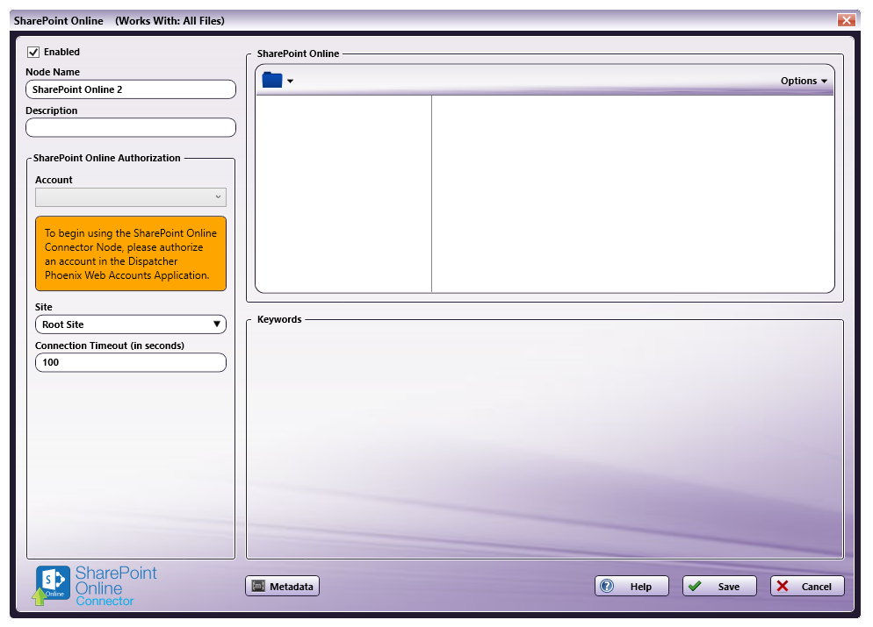Screen dimensions: 873x627
Task: Uncheck the Enabled checkbox
Action: pos(33,53)
